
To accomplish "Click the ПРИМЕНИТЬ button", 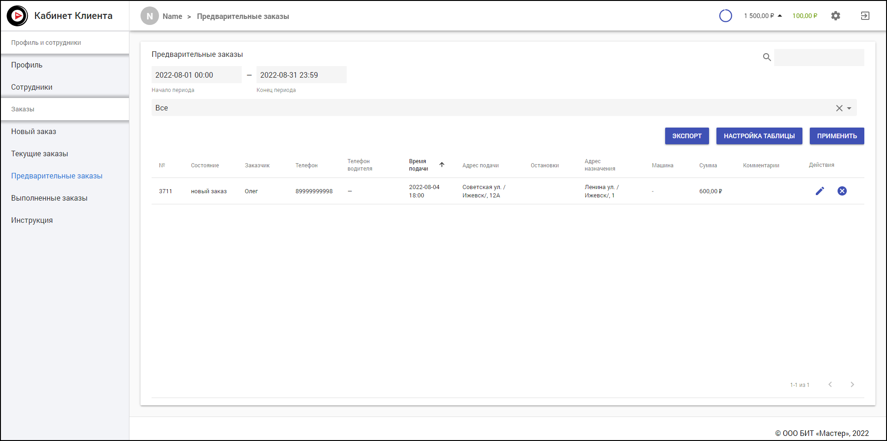I will coord(836,136).
